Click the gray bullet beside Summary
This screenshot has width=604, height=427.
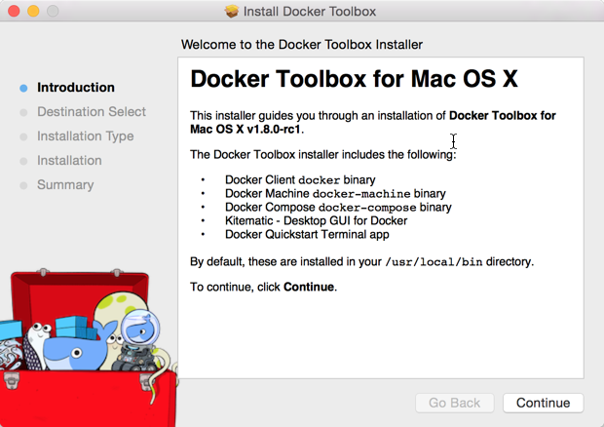pos(24,185)
